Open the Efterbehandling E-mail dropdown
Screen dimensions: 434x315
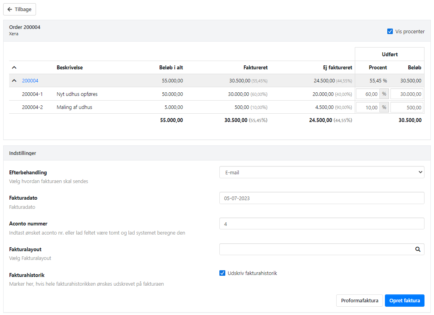(322, 172)
